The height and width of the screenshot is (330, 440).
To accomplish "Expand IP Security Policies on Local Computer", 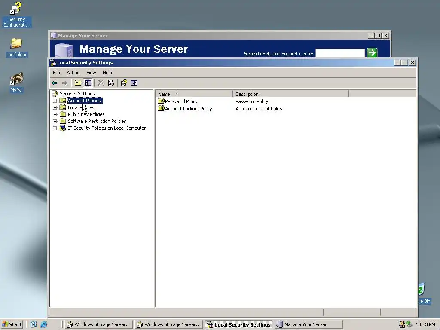I will [x=55, y=128].
